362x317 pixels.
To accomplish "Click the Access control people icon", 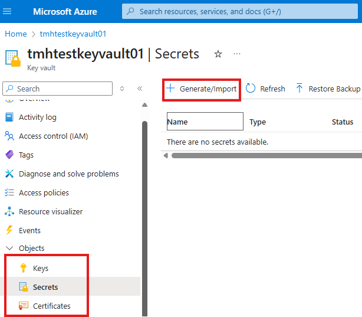I will point(9,136).
